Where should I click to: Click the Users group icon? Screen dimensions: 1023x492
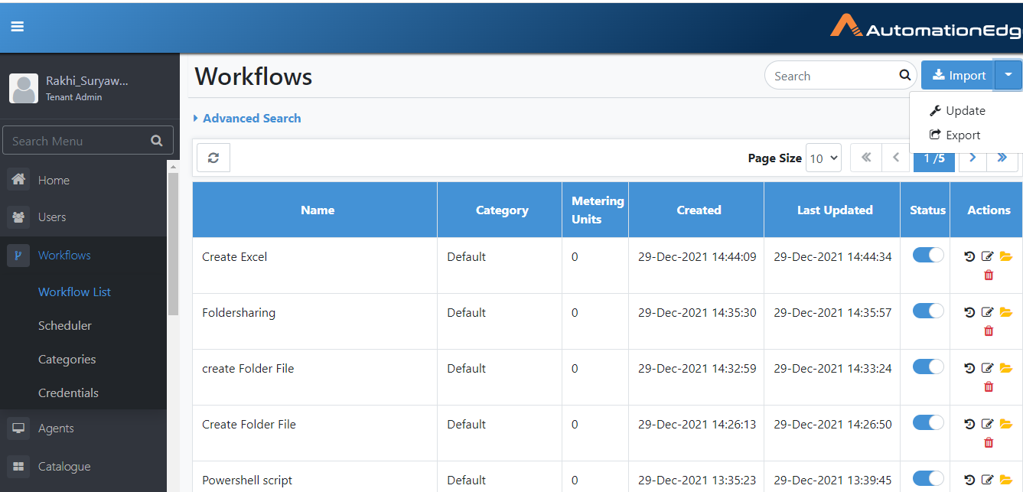click(18, 217)
